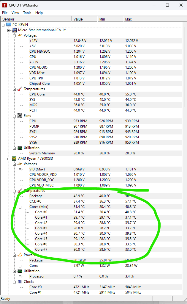Image resolution: width=187 pixels, height=304 pixels.
Task: Select the SYS6 fan row
Action: coord(105,142)
